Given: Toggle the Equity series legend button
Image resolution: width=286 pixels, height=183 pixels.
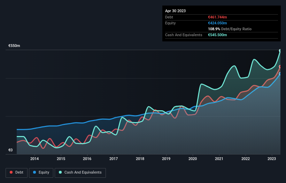Looking at the screenshot, I should (x=41, y=173).
